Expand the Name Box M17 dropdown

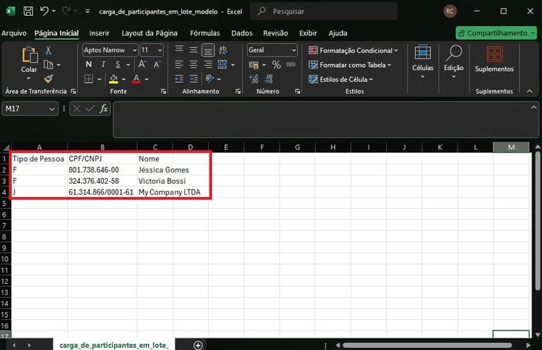coord(52,109)
